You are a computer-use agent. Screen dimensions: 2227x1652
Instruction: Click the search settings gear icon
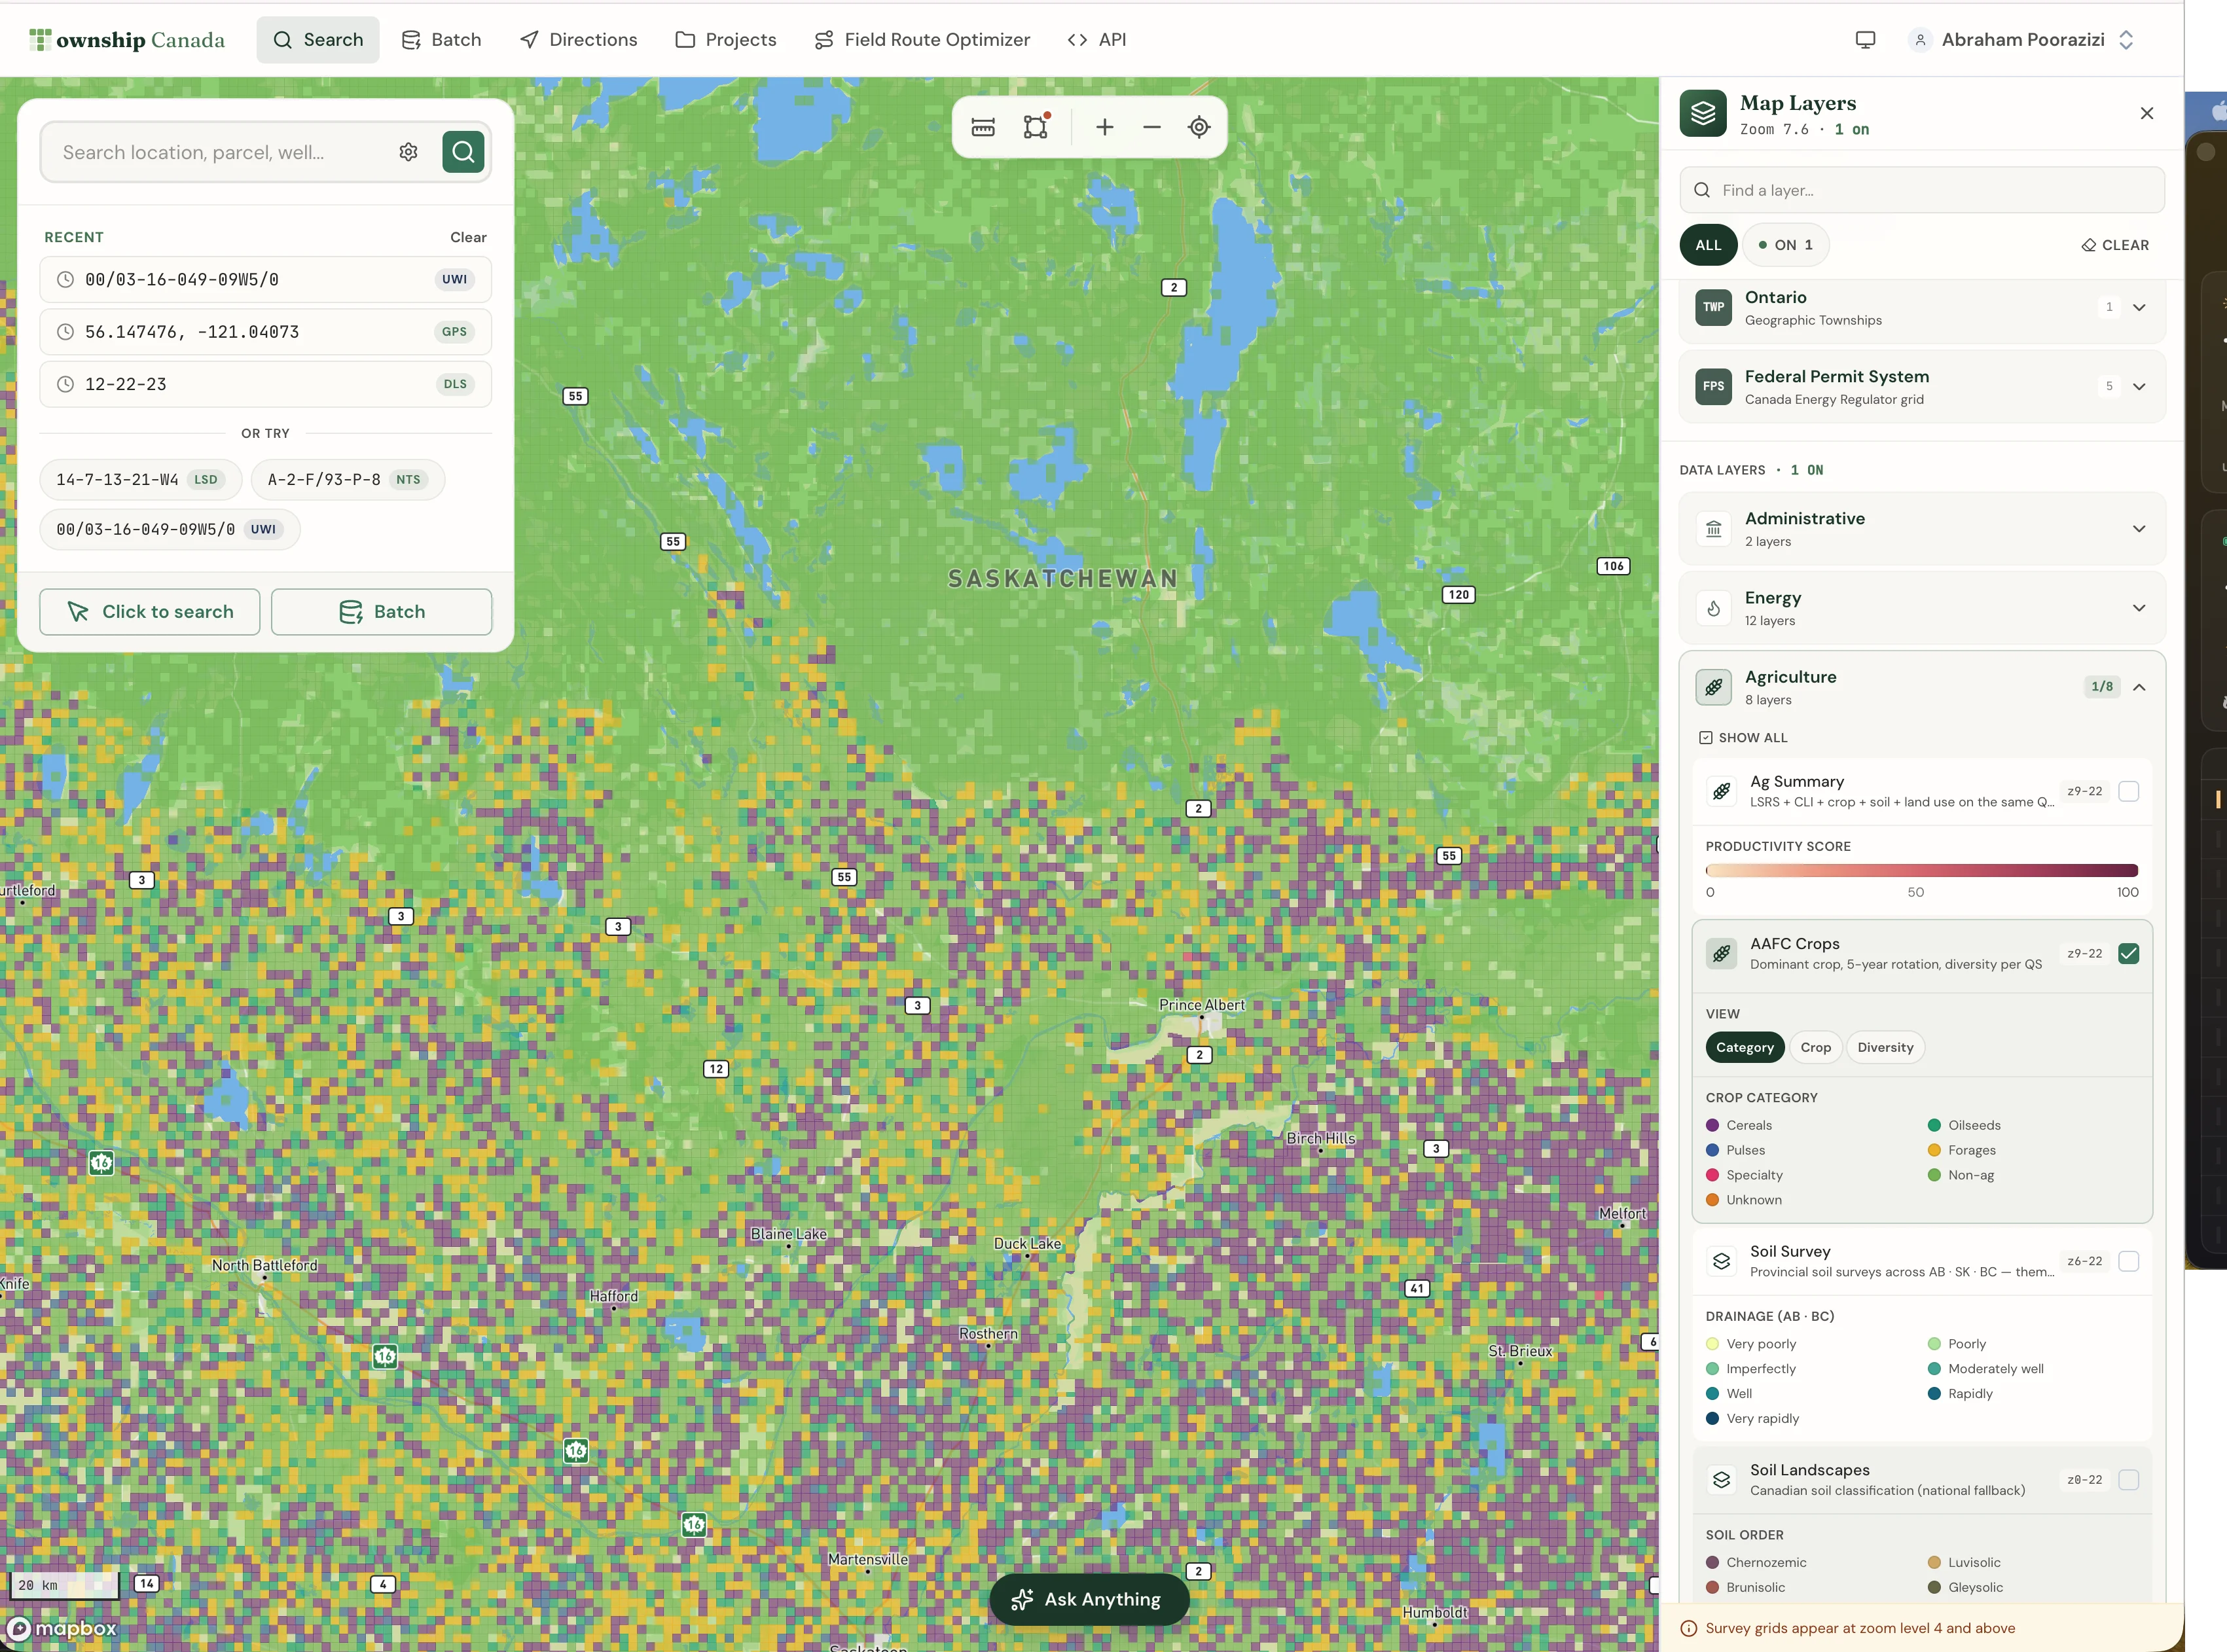pyautogui.click(x=408, y=152)
